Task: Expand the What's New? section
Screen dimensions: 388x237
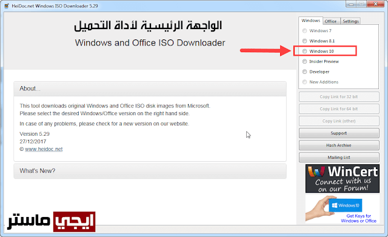Action: [x=150, y=171]
